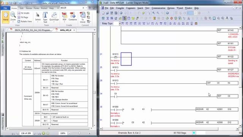Image resolution: width=243 pixels, height=137 pixels.
Task: Expand the search options dropdown arrow
Action: (86, 8)
